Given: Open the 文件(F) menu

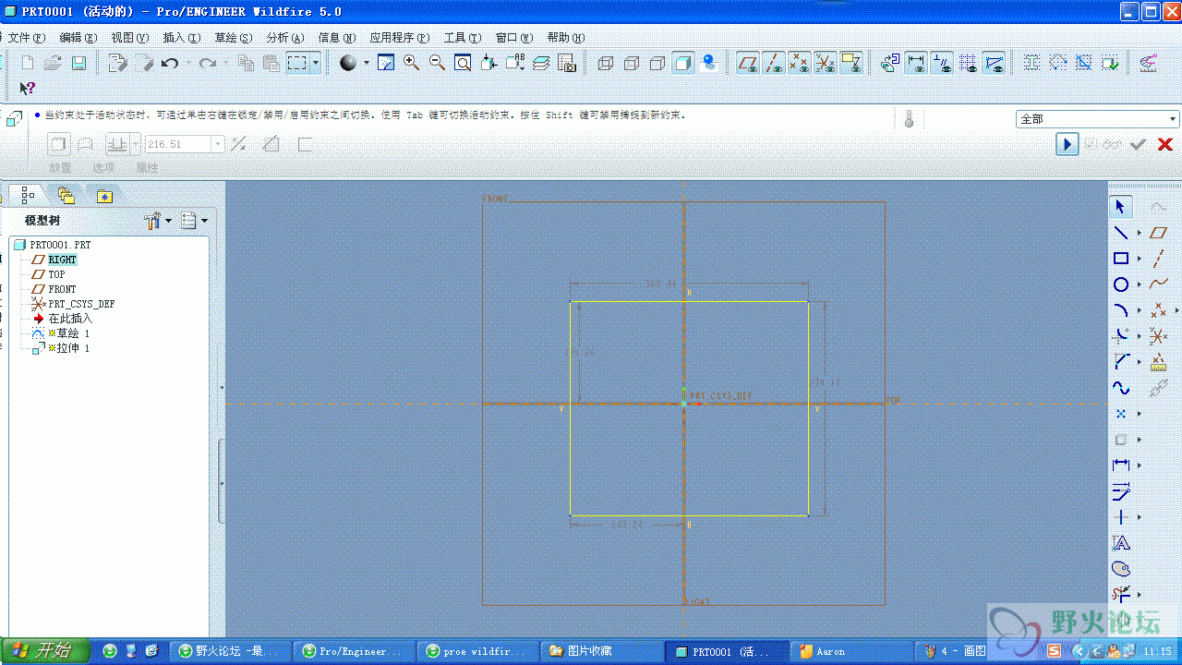Looking at the screenshot, I should pos(26,38).
